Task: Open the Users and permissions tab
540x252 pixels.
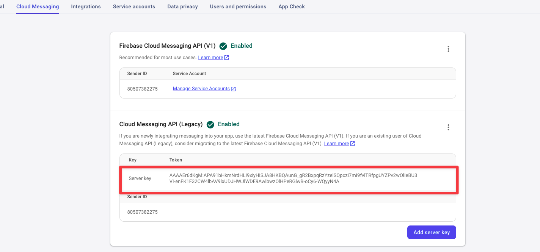Action: tap(238, 6)
